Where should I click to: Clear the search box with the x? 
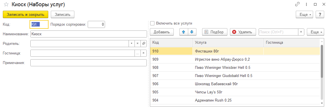pyautogui.click(x=301, y=32)
